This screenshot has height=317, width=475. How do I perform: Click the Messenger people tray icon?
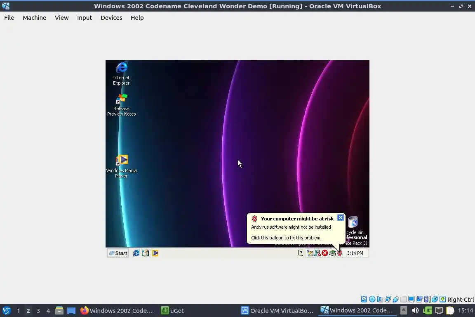coord(317,253)
